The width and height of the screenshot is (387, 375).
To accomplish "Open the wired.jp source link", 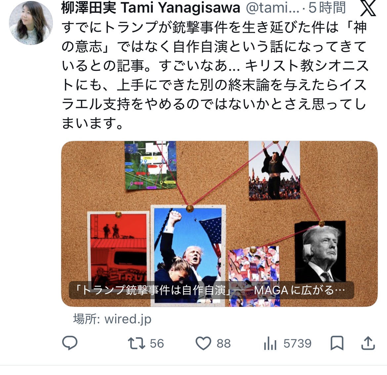I will coord(112,319).
